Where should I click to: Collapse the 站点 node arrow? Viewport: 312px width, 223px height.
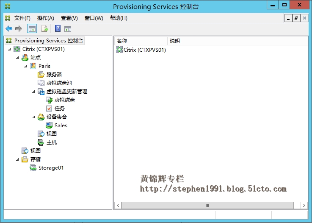[x=17, y=58]
